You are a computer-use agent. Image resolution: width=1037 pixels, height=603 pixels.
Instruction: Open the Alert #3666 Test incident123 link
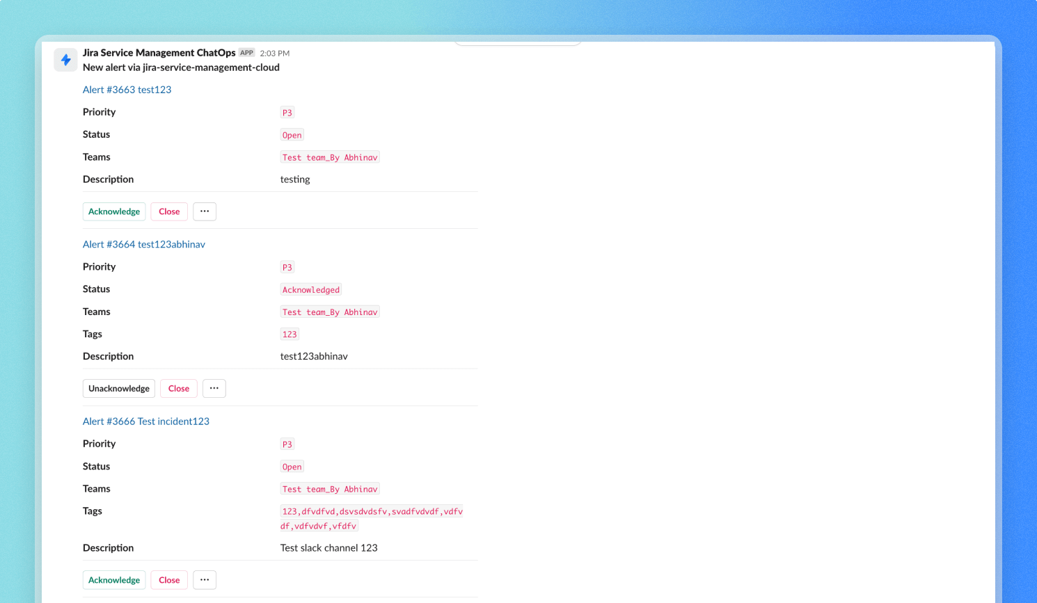(x=145, y=421)
